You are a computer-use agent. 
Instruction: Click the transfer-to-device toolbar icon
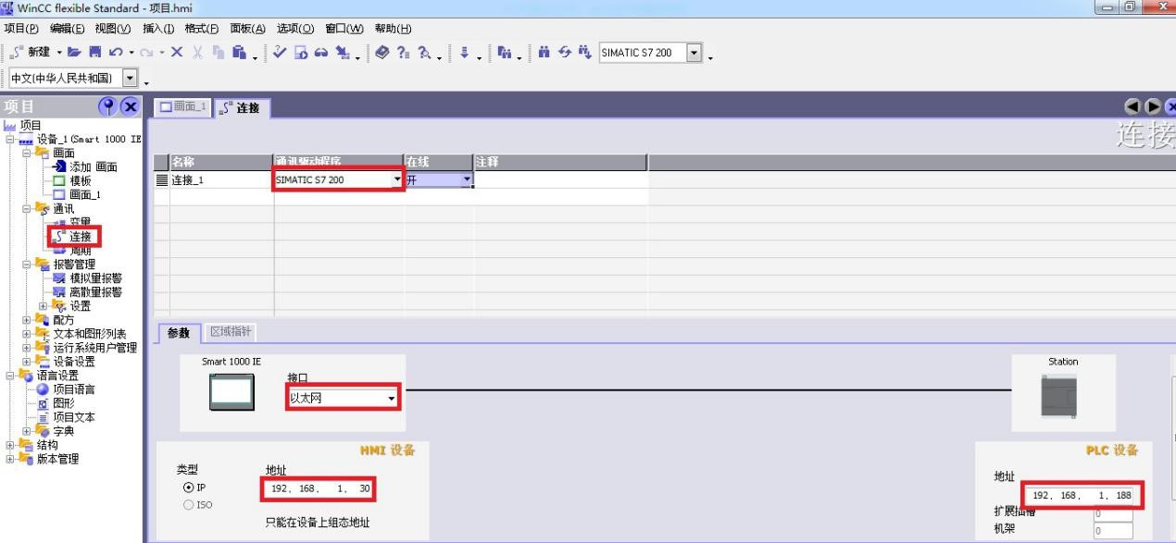(342, 53)
